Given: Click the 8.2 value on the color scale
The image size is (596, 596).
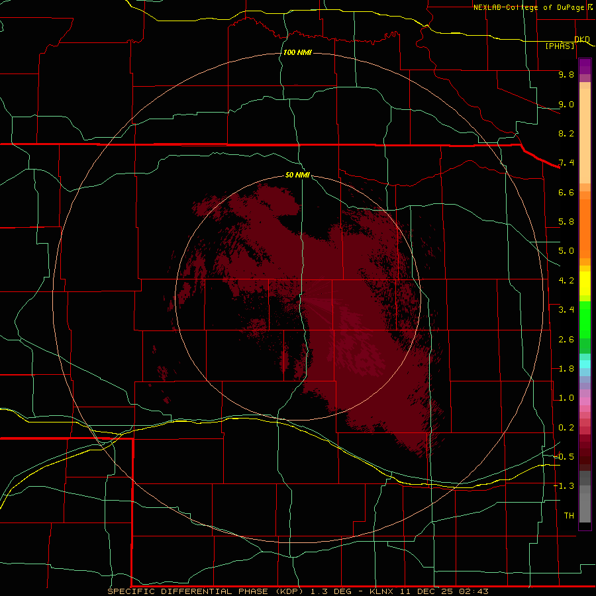Looking at the screenshot, I should [566, 133].
